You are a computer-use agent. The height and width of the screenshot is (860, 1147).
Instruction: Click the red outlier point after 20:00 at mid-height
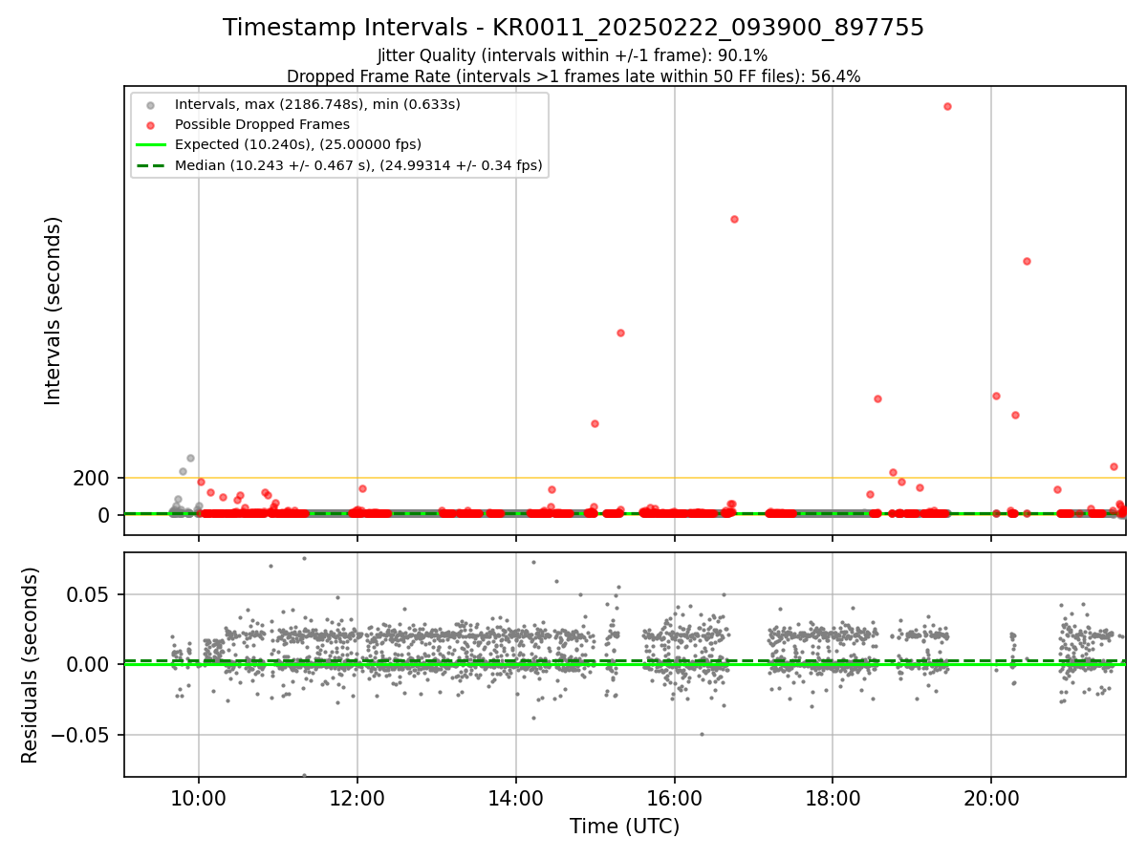pos(1027,261)
